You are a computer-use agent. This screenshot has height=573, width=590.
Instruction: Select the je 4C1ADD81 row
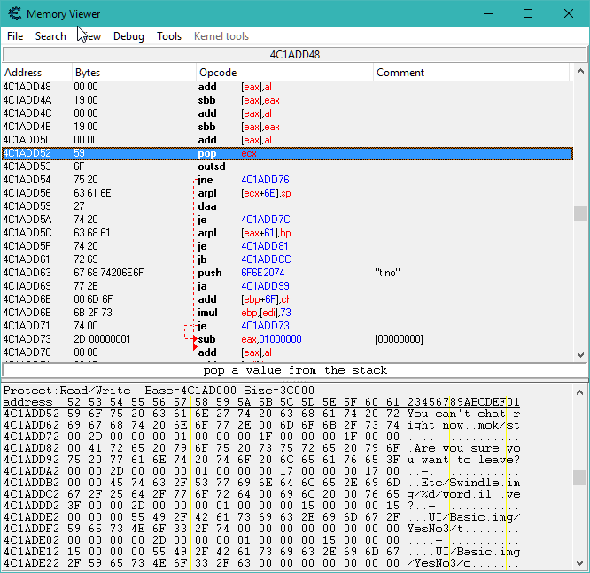(288, 246)
